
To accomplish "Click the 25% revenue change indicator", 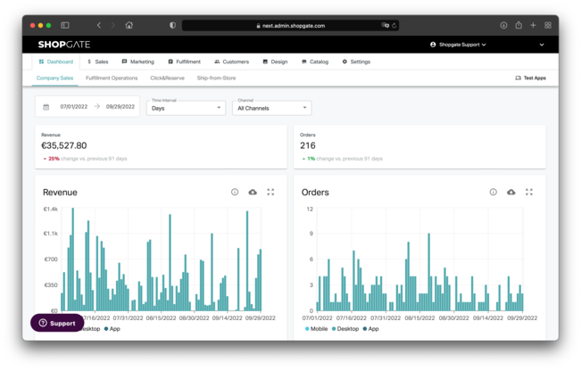I will tap(52, 159).
